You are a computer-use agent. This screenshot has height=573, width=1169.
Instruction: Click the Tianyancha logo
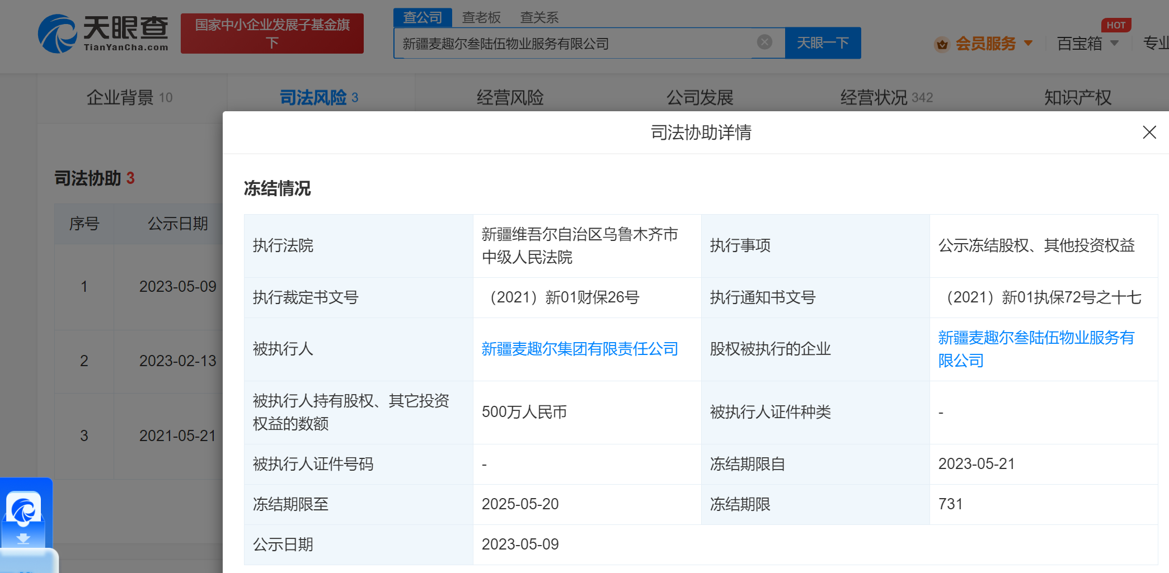(103, 34)
